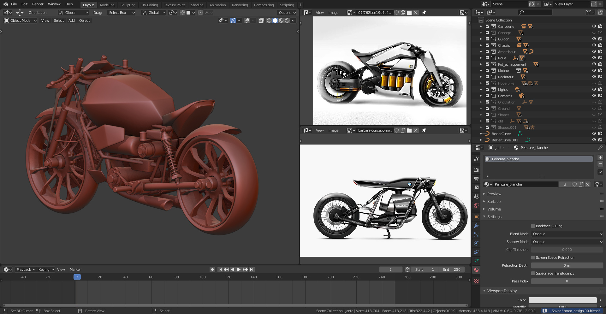This screenshot has height=314, width=606.
Task: Switch viewport to wireframe shading
Action: point(269,21)
